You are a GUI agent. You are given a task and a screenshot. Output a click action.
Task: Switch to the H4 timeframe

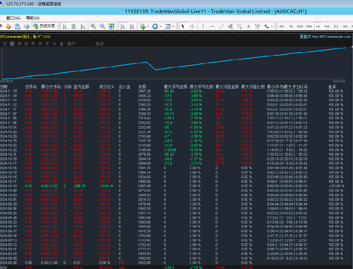327,26
